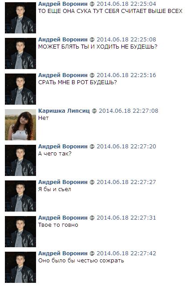Click the timestamp 2014.06.18 22:27:08
194x286 pixels.
(x=129, y=111)
